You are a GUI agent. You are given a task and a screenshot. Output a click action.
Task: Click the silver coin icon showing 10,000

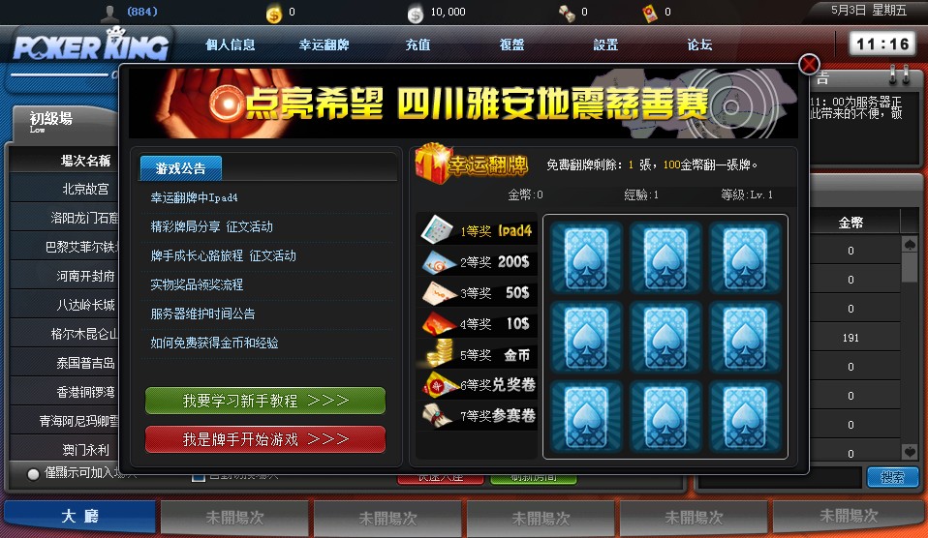tap(416, 14)
